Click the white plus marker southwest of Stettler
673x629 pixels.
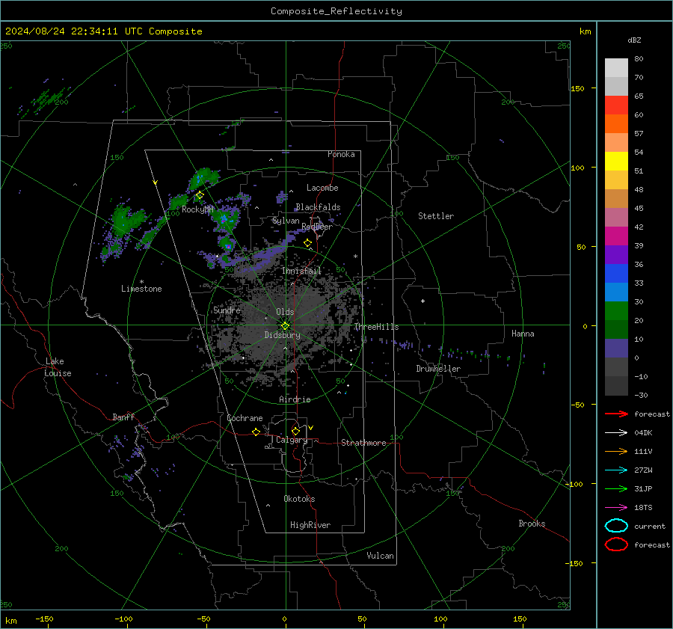click(x=422, y=301)
